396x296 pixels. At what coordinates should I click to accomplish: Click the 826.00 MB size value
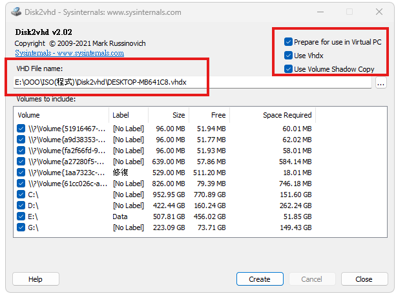[169, 184]
